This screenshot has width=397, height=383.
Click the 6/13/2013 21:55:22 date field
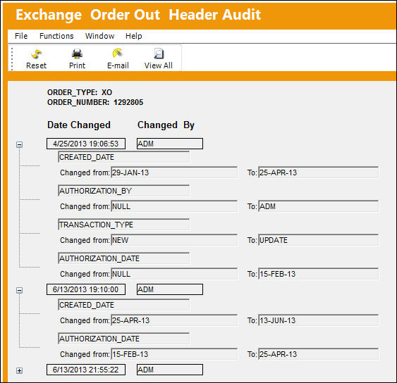[x=86, y=370]
